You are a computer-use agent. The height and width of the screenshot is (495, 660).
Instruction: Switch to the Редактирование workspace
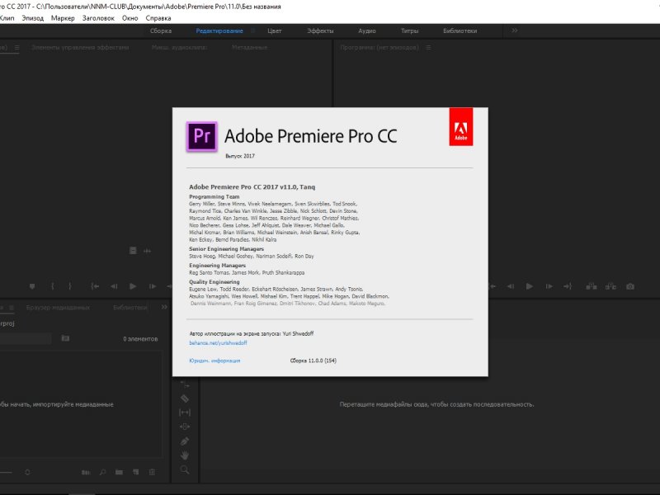[219, 31]
